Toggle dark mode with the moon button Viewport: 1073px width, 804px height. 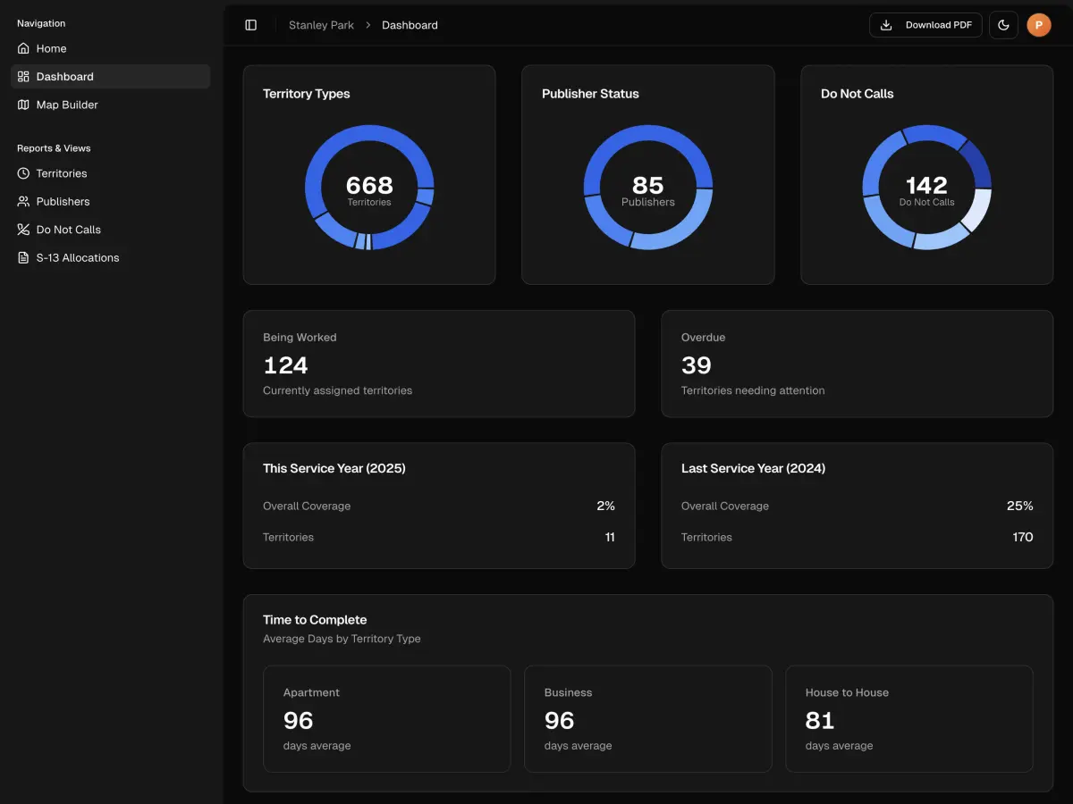click(1003, 24)
